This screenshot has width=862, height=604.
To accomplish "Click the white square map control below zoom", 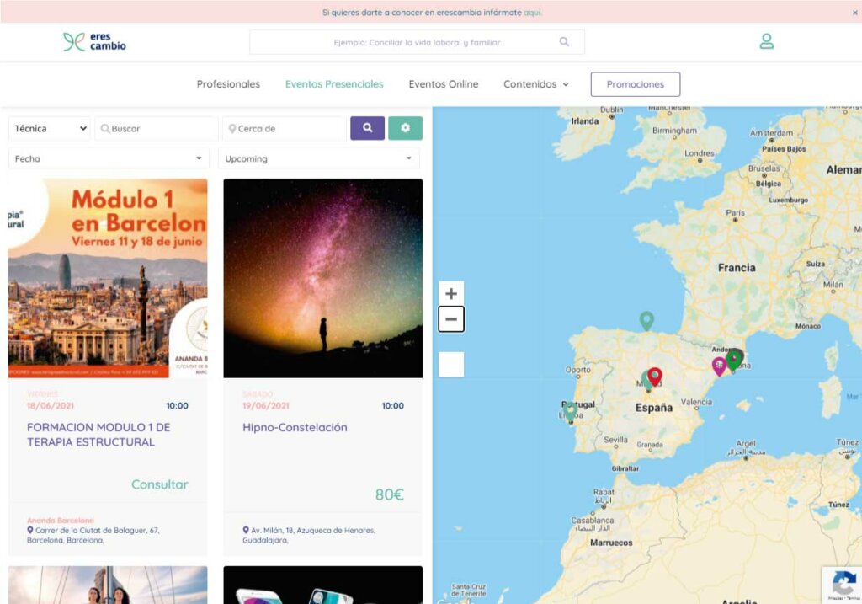I will pyautogui.click(x=451, y=364).
